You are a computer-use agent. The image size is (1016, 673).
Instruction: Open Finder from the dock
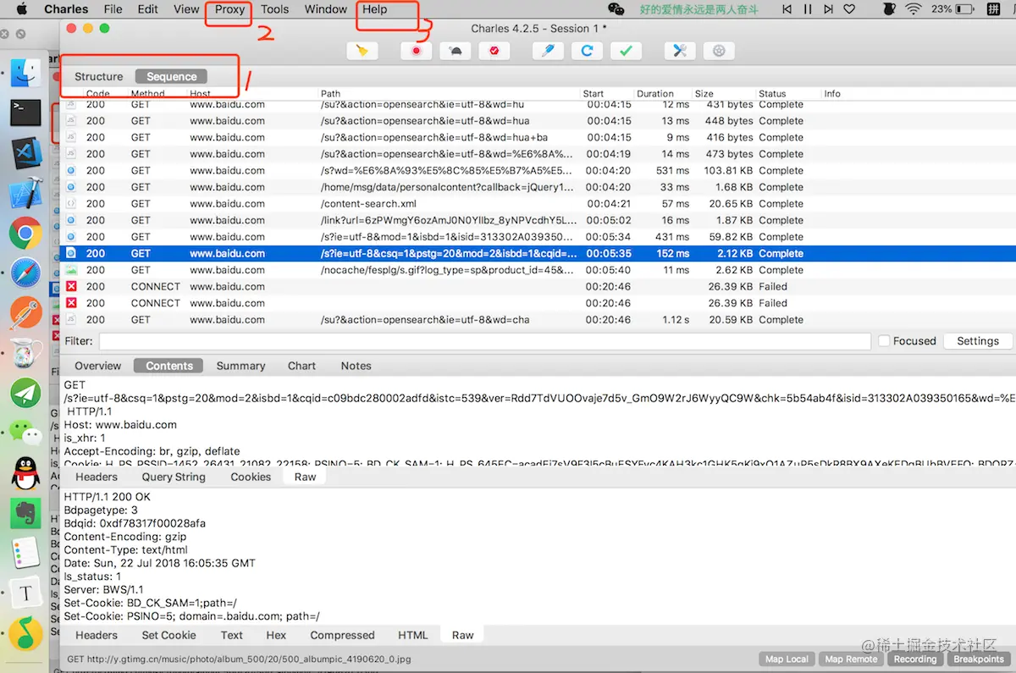26,73
